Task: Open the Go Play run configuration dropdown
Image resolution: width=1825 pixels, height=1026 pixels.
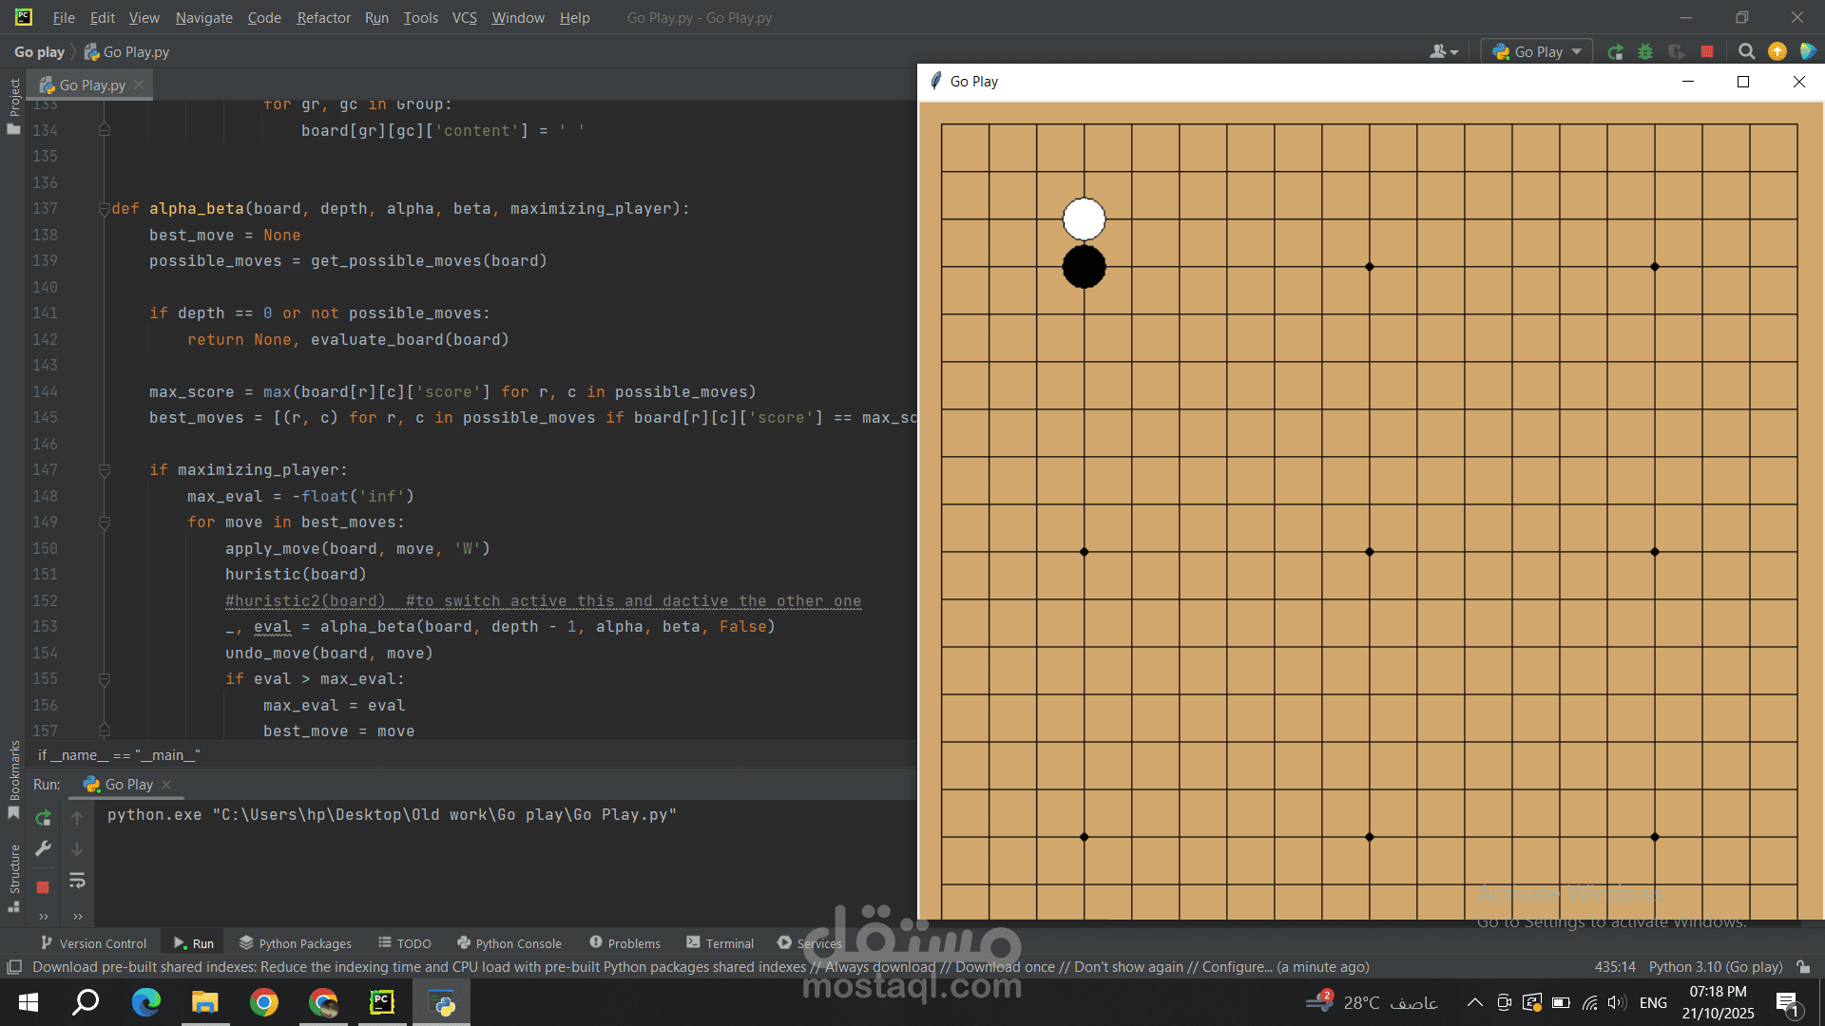Action: 1537,52
